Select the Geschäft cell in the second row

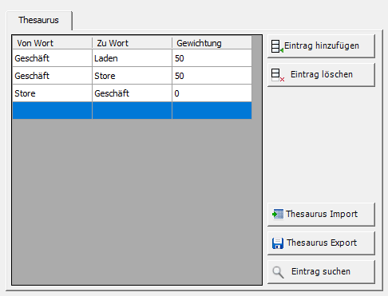pyautogui.click(x=52, y=76)
